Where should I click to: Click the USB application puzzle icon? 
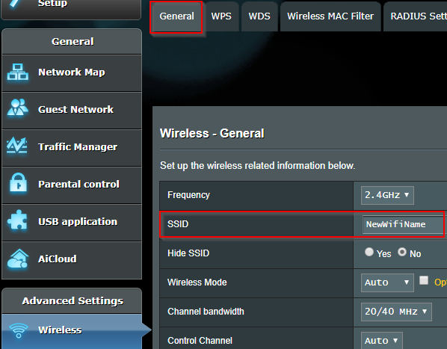pos(18,220)
